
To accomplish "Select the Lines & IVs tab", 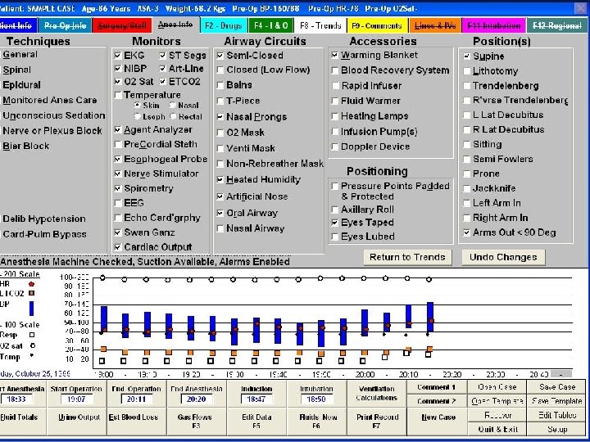I will [x=435, y=25].
